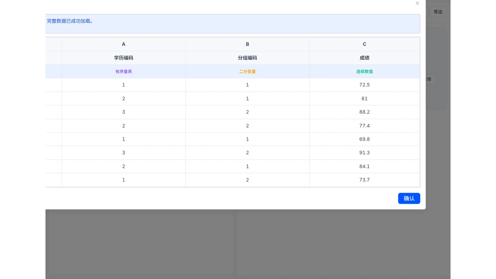This screenshot has height=279, width=496.
Task: Select the 成绩 cell showing 69.8
Action: (365, 139)
